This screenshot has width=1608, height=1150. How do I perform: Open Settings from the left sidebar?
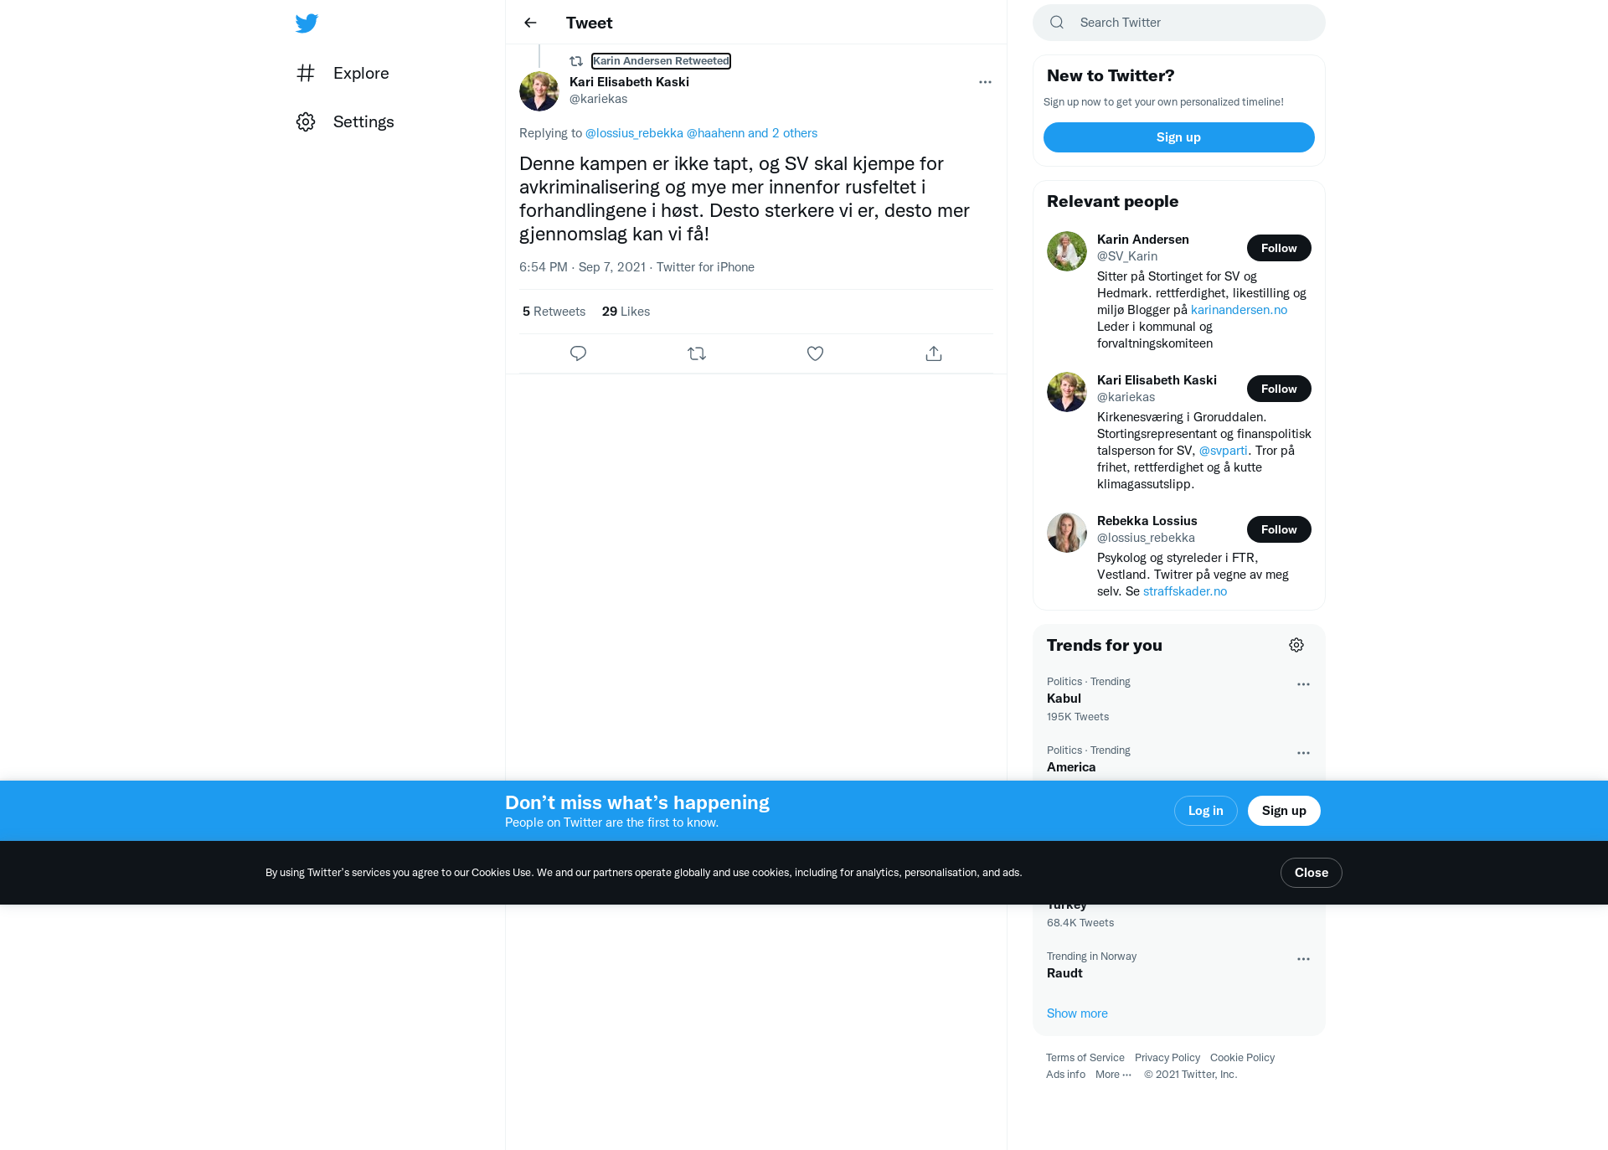(x=345, y=121)
